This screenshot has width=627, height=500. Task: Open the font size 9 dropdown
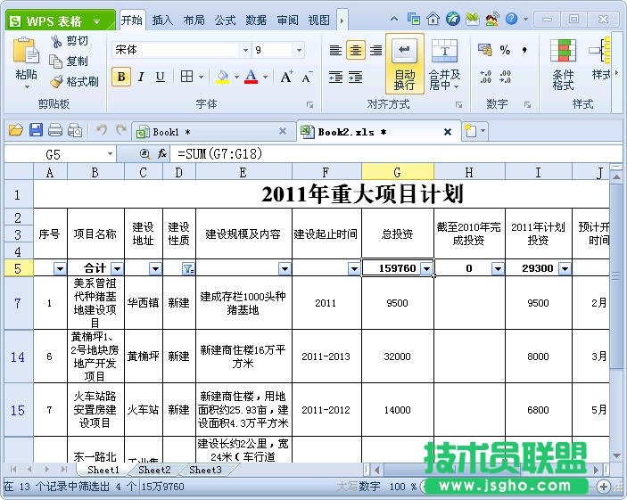pos(299,50)
